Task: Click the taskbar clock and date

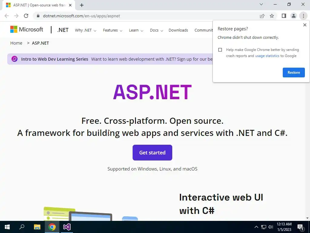Action: [x=284, y=227]
